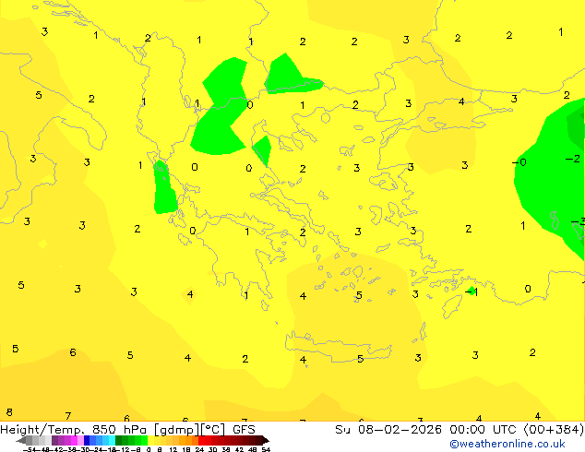Click the dark blue legend swatch above -30
585x452 pixels.
point(87,440)
